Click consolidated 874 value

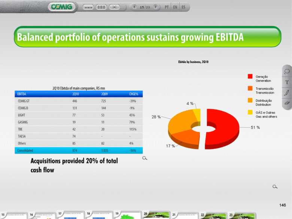pyautogui.click(x=74, y=150)
